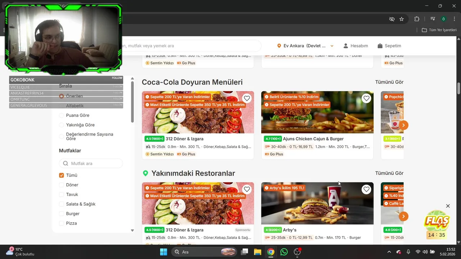
Task: Check the Burger cuisine filter
Action: click(x=62, y=214)
